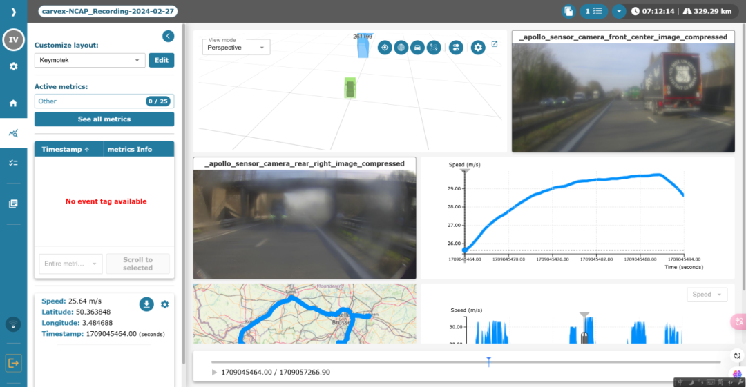The width and height of the screenshot is (746, 387).
Task: Open the analytics chart icon in the sidebar
Action: pyautogui.click(x=13, y=134)
